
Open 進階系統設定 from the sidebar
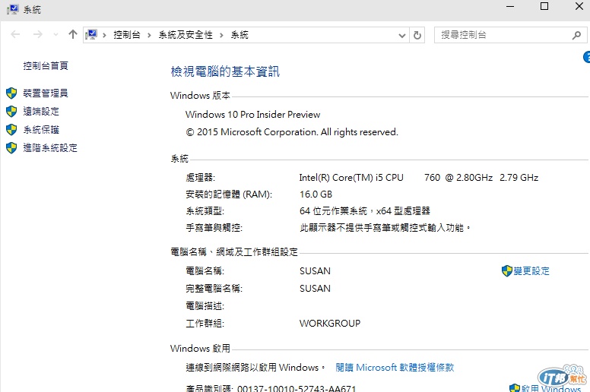(x=50, y=147)
